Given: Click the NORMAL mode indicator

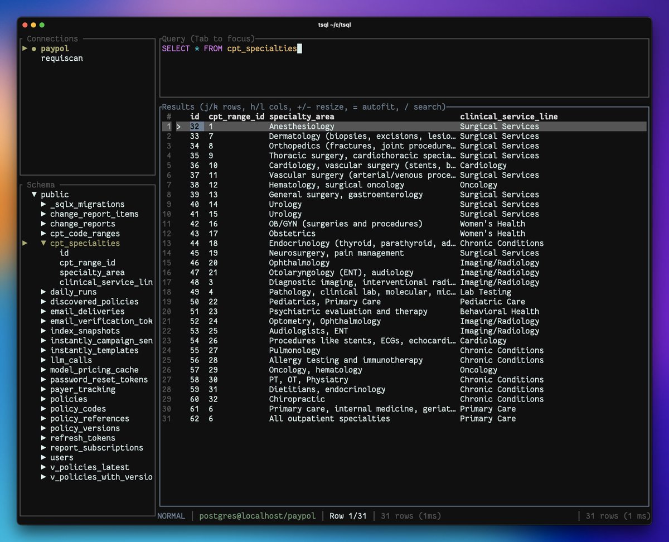Looking at the screenshot, I should tap(171, 516).
